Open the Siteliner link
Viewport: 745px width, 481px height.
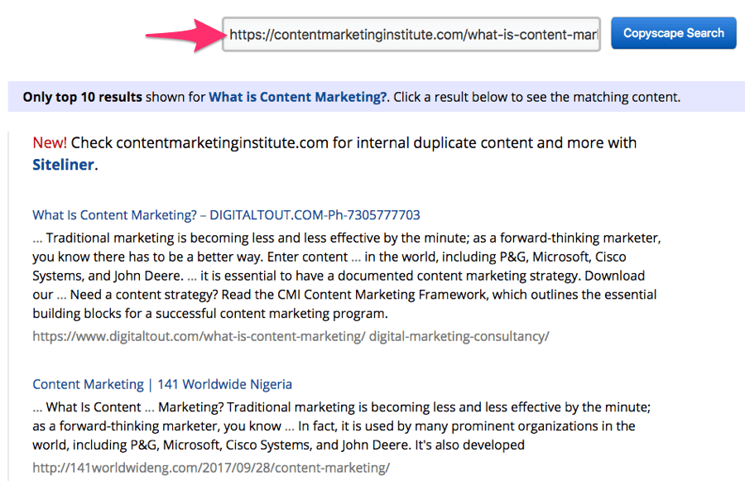(x=63, y=165)
